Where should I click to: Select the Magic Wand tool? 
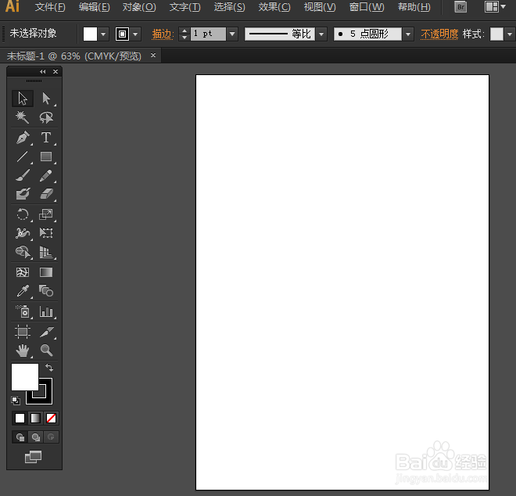[x=23, y=117]
